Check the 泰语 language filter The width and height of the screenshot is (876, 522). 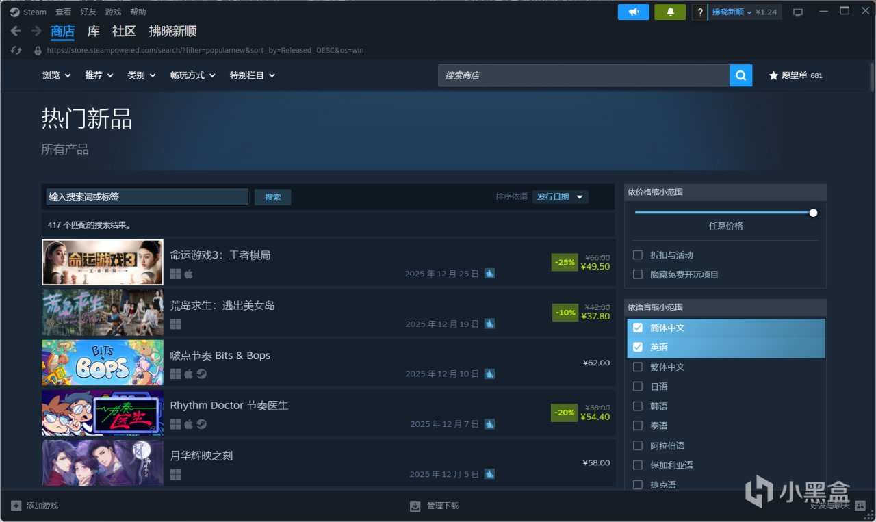click(x=638, y=426)
